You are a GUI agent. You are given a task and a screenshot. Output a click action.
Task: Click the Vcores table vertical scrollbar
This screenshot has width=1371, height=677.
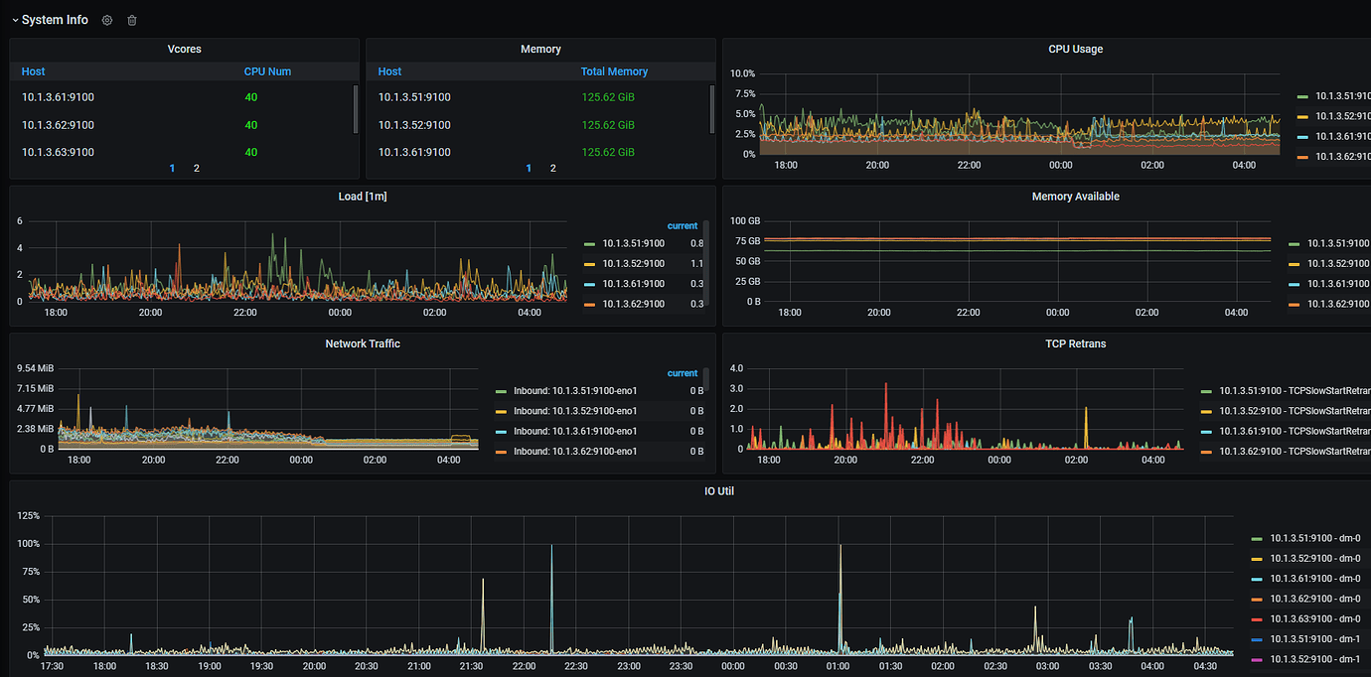pyautogui.click(x=356, y=108)
